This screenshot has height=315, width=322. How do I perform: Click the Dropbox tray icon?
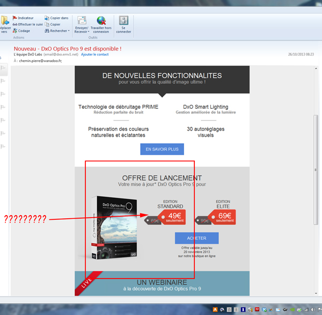click(x=264, y=310)
